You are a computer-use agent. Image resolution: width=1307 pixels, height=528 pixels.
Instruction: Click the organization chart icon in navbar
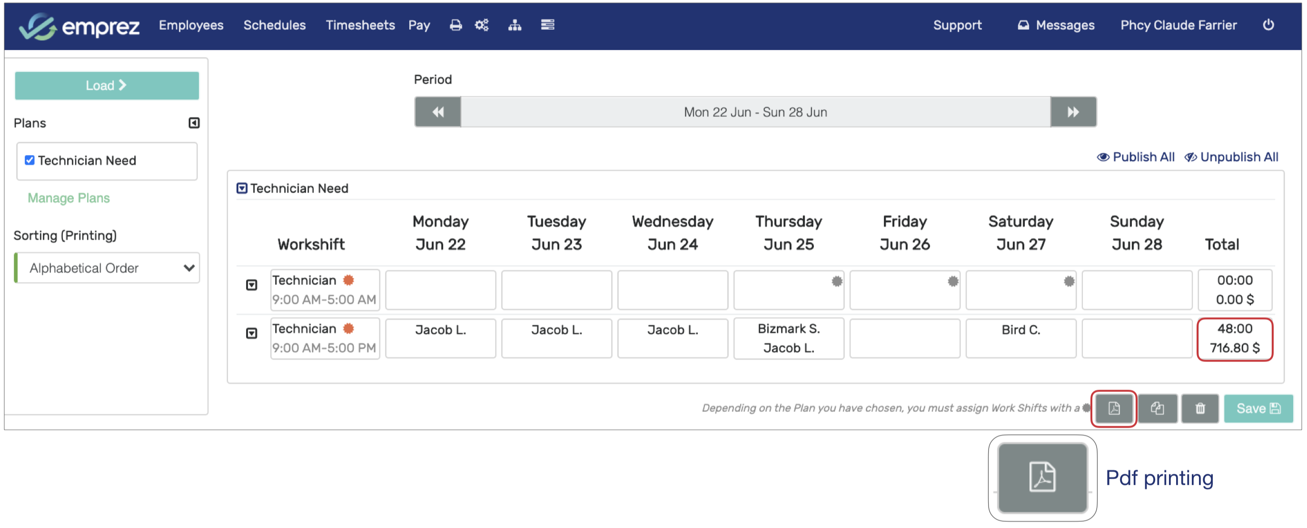click(x=515, y=25)
